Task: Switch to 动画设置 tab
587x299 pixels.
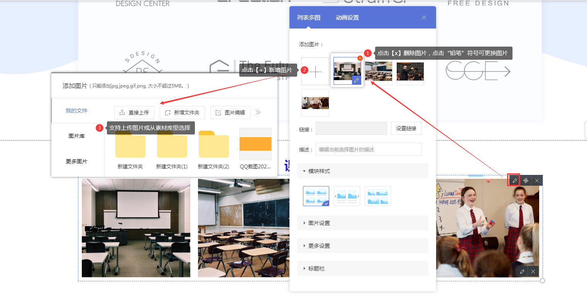Action: click(x=347, y=18)
